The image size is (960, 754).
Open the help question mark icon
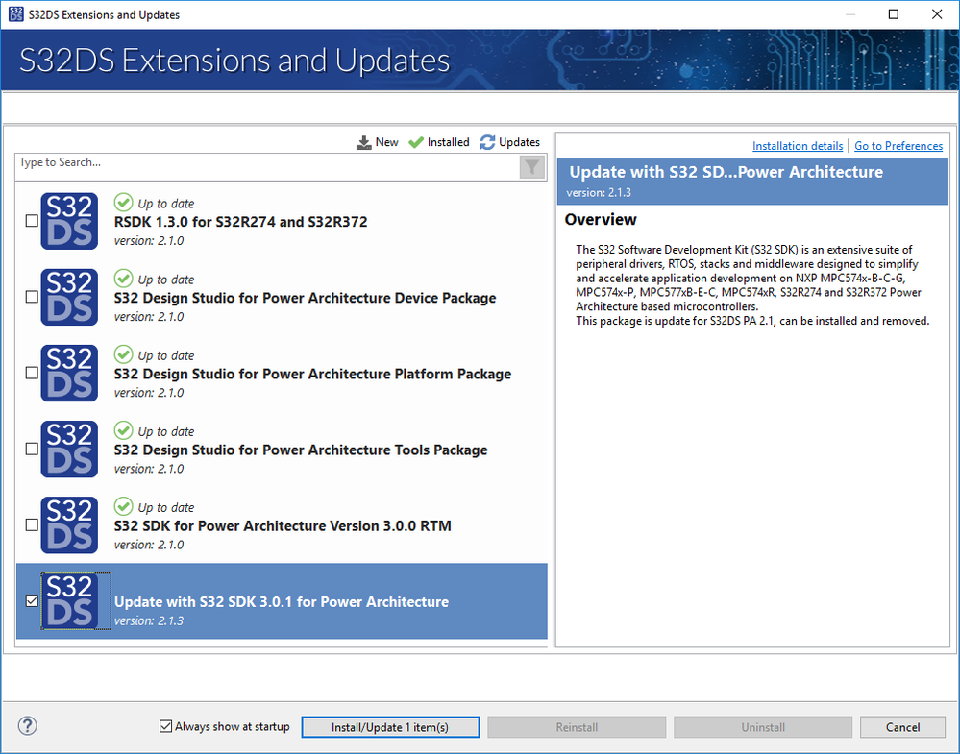(28, 726)
